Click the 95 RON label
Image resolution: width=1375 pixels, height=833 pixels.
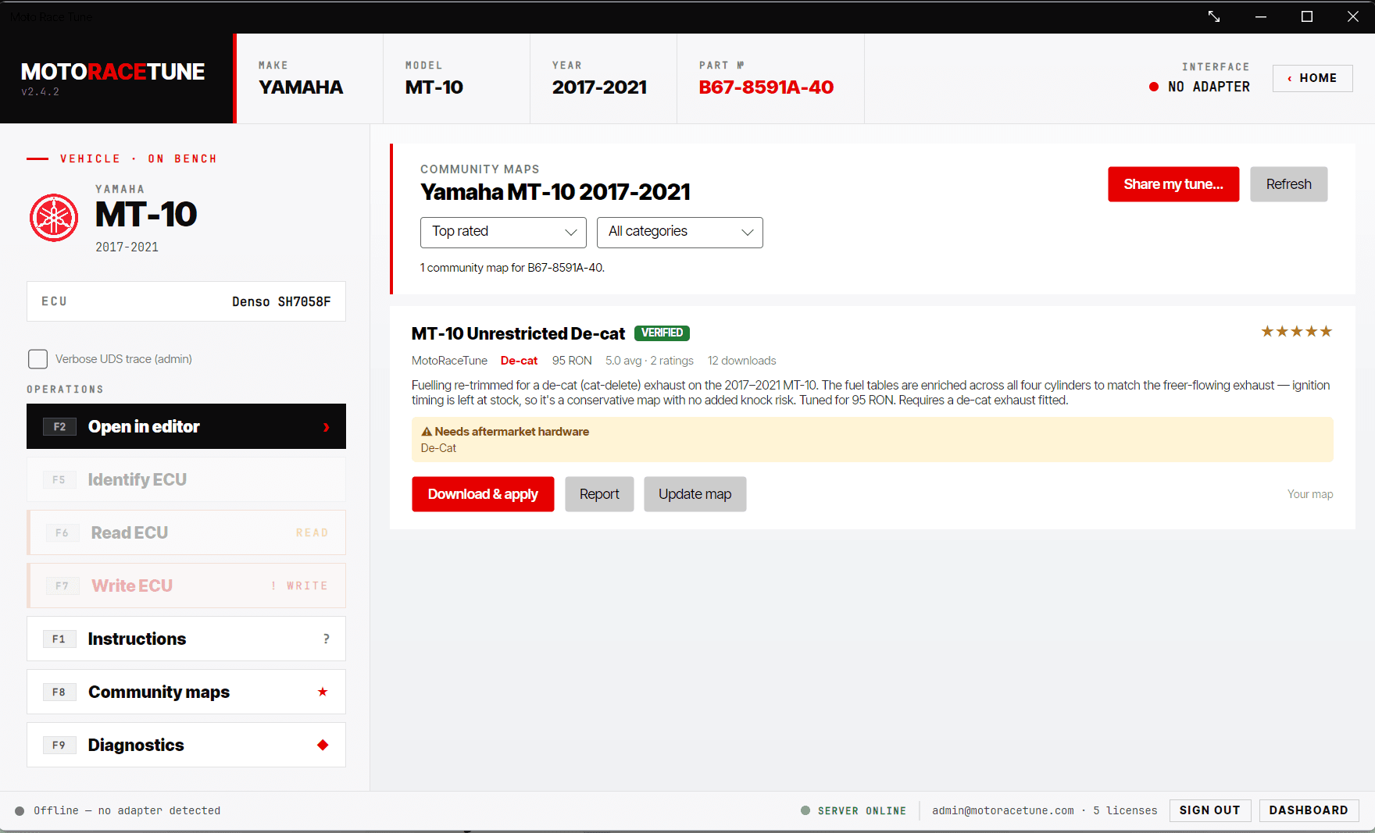click(572, 361)
